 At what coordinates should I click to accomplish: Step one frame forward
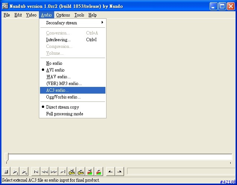click(x=54, y=172)
